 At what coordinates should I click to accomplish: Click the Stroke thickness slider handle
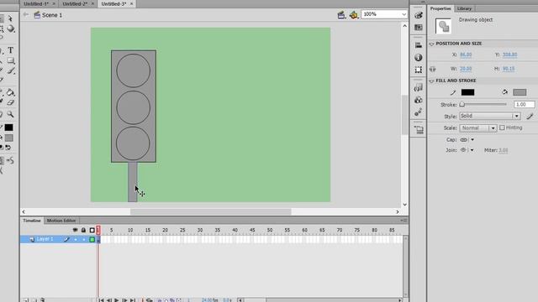pyautogui.click(x=462, y=104)
